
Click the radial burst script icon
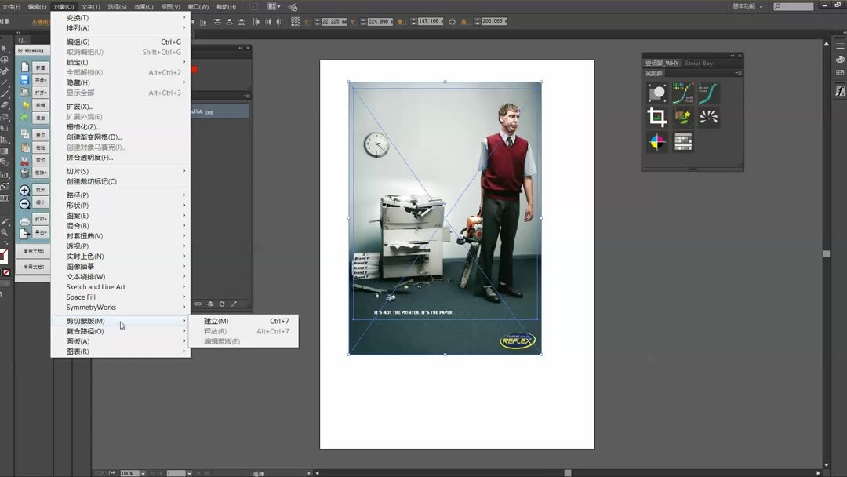click(709, 118)
